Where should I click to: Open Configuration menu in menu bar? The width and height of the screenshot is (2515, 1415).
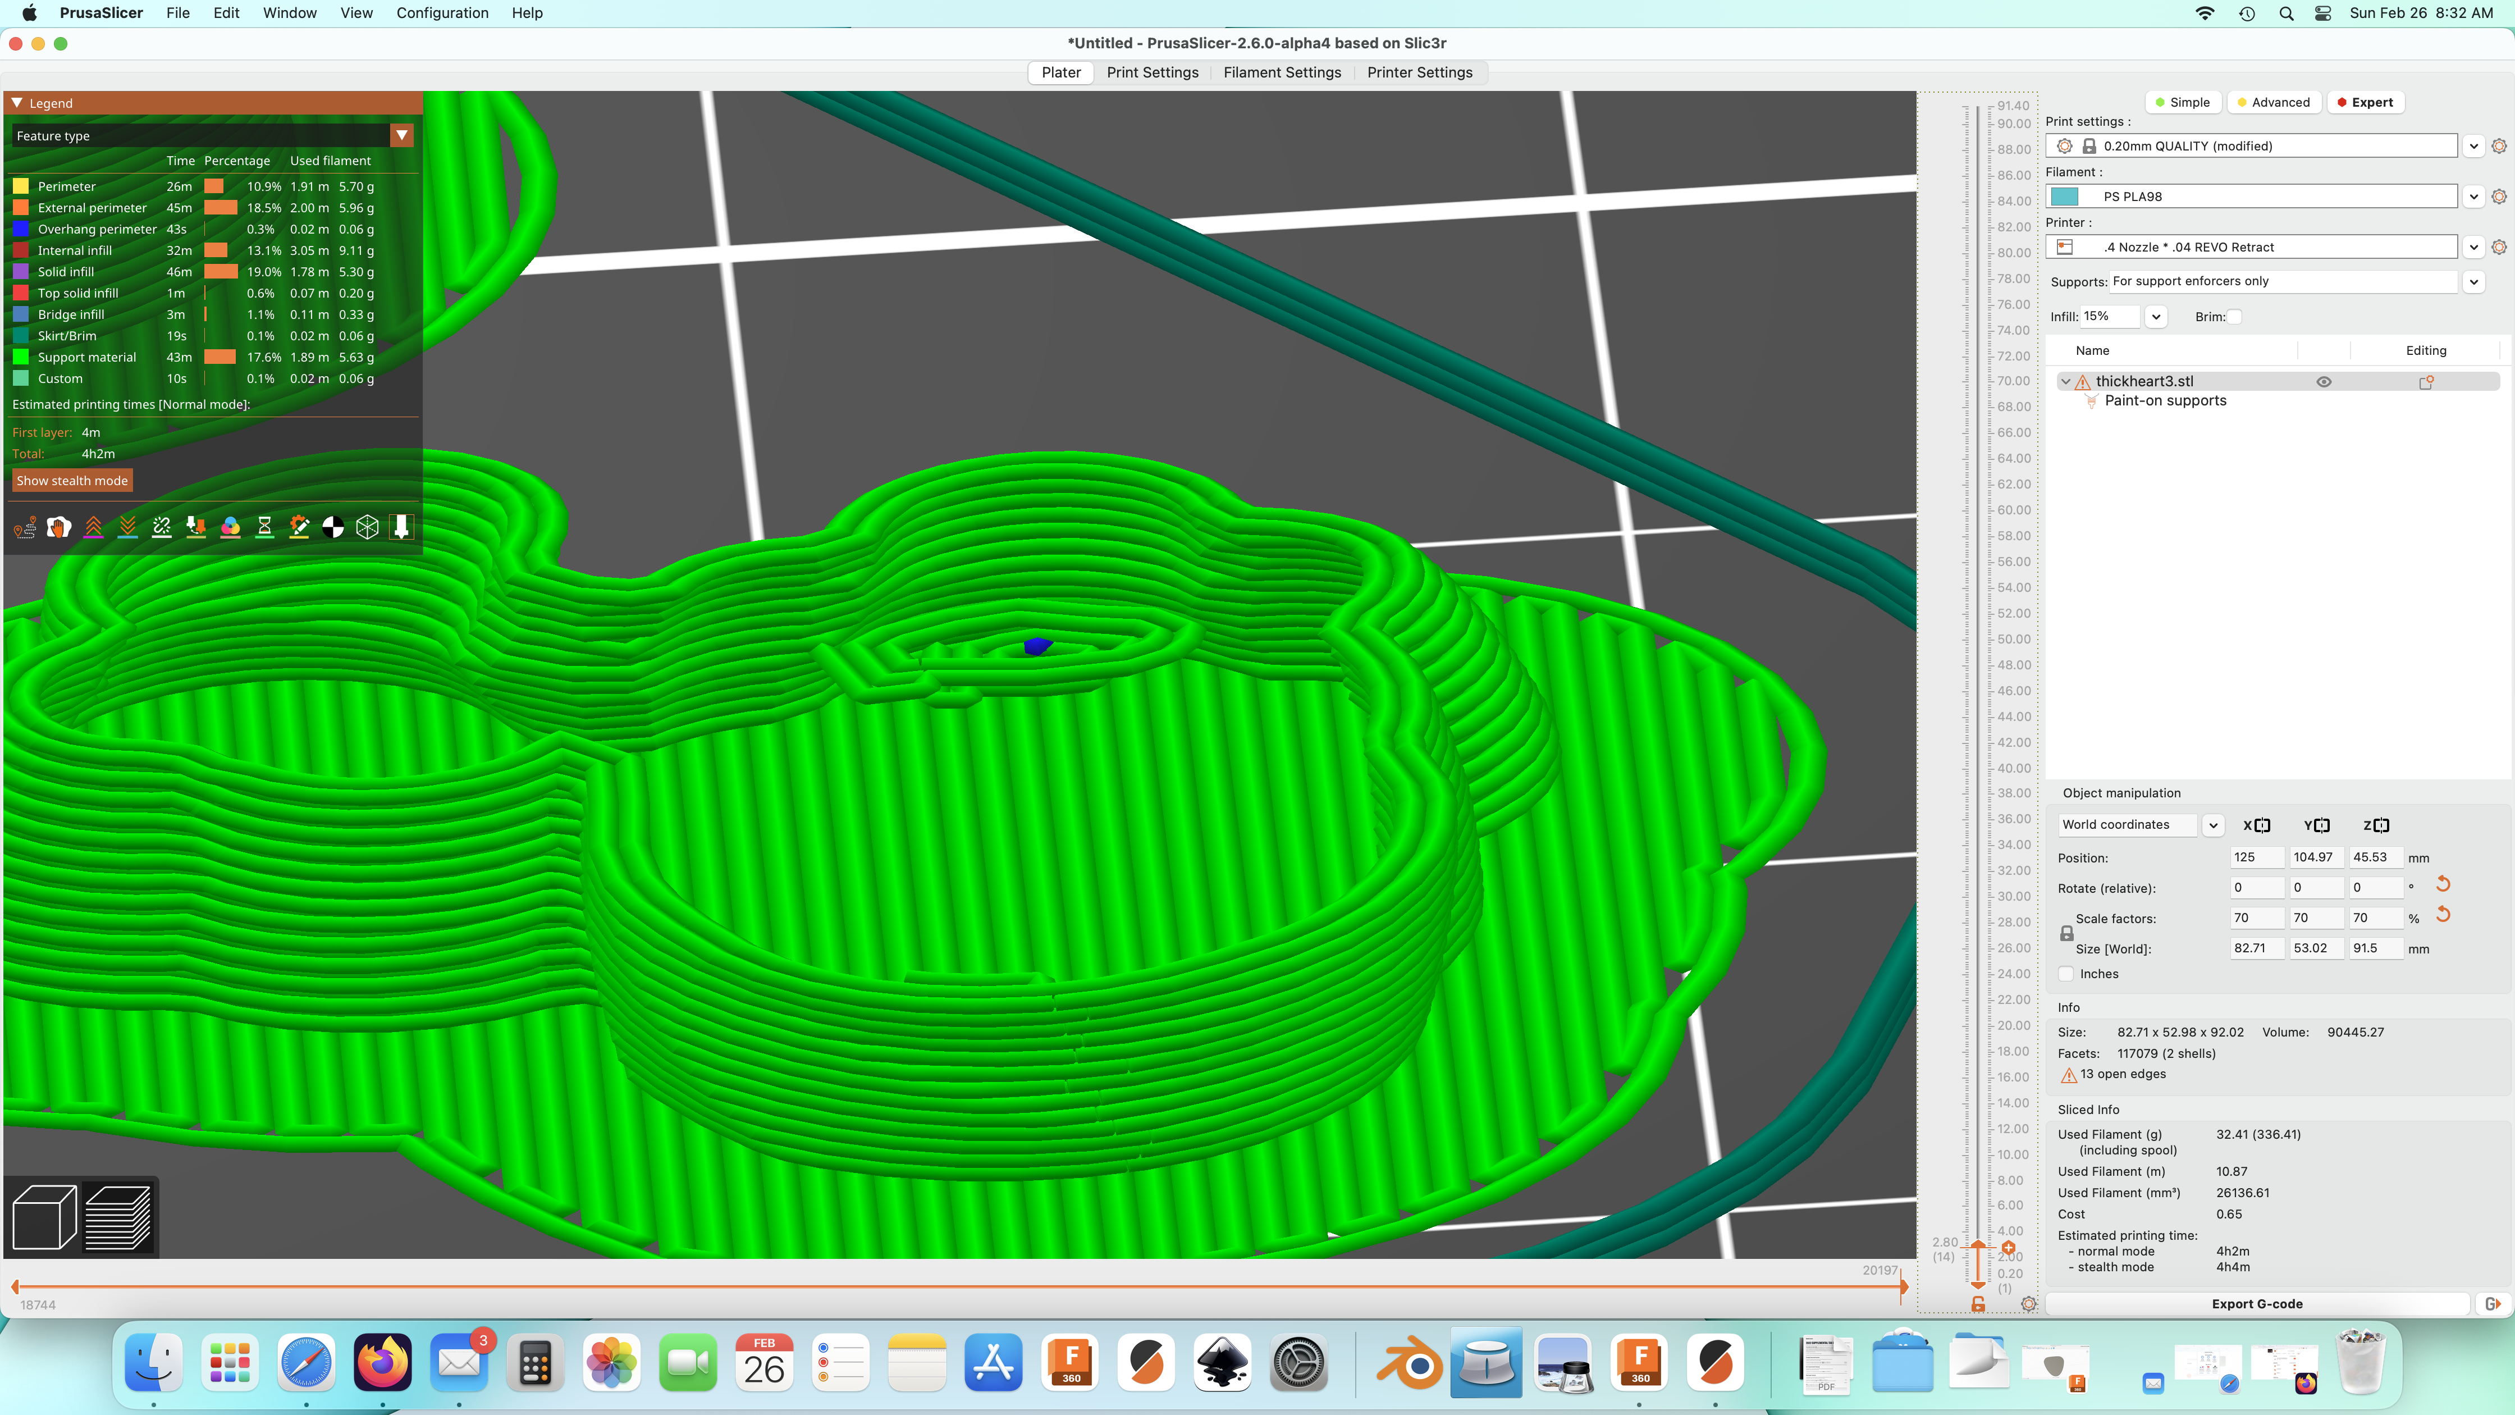click(x=442, y=13)
